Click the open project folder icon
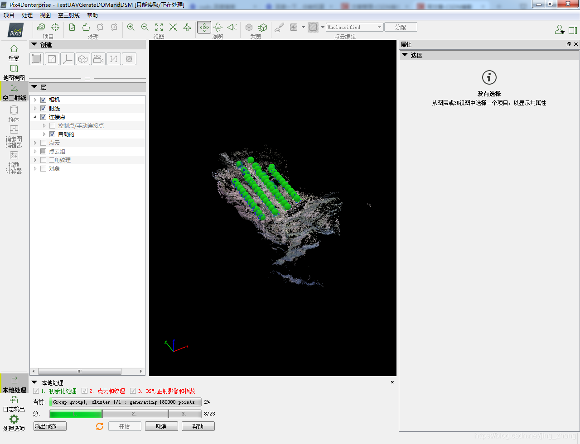 tap(86, 27)
